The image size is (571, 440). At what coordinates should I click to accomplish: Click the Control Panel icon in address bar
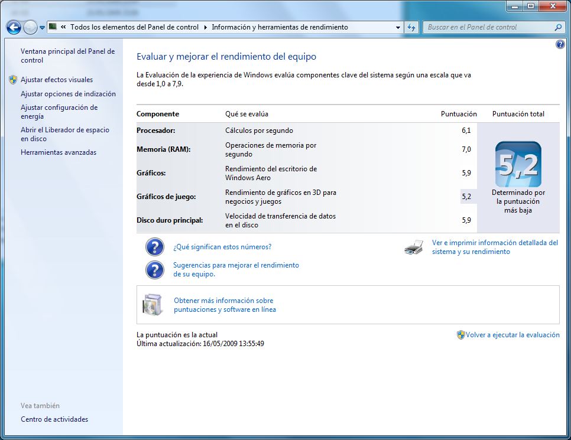pos(53,27)
